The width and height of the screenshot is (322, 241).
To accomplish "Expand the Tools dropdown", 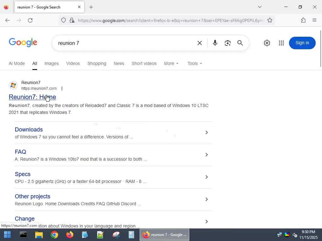I will pyautogui.click(x=195, y=63).
